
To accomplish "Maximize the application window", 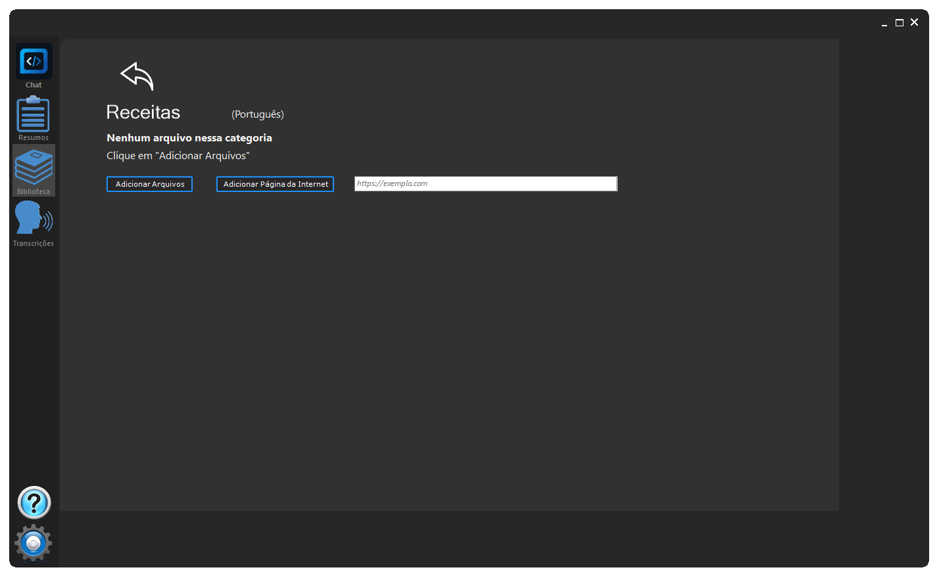I will pyautogui.click(x=900, y=22).
